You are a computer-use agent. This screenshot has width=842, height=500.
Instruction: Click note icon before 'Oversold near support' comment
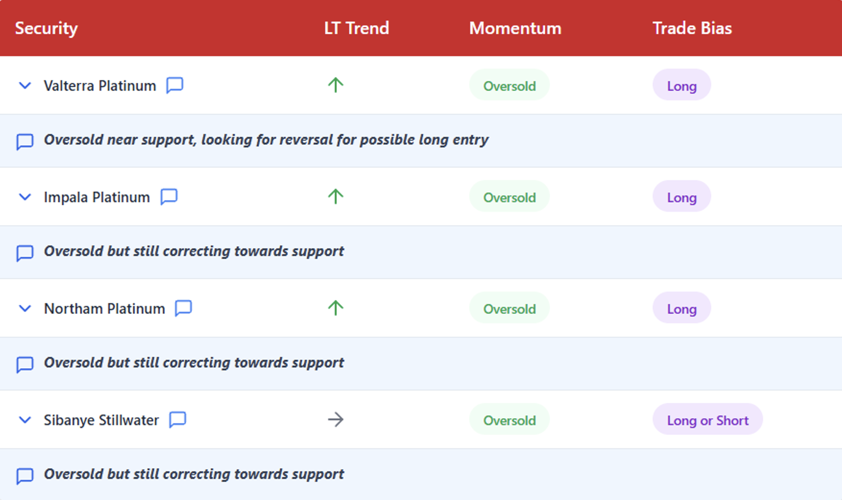pos(25,141)
